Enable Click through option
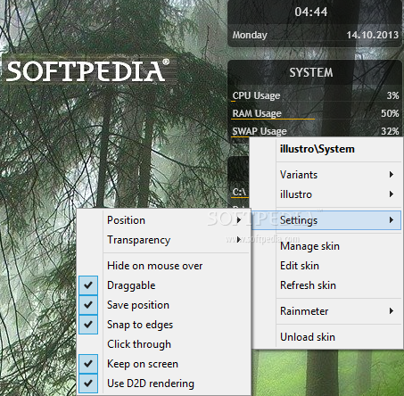Screen dimensions: 404x396 pos(163,344)
